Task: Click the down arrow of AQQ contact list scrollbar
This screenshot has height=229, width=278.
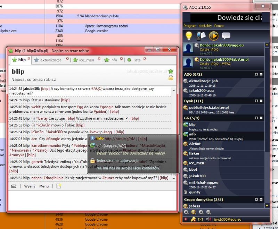Action: [267, 206]
